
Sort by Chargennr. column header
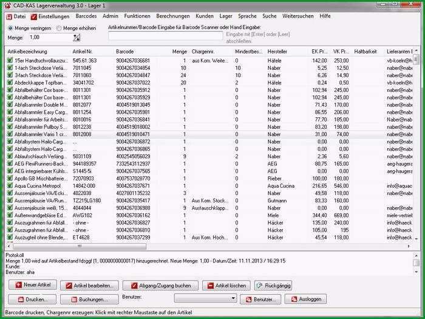[211, 52]
